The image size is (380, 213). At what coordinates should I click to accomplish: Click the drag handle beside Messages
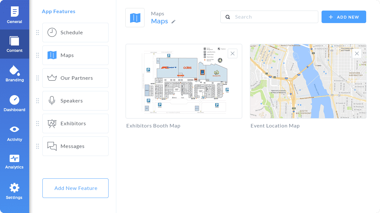(38, 146)
